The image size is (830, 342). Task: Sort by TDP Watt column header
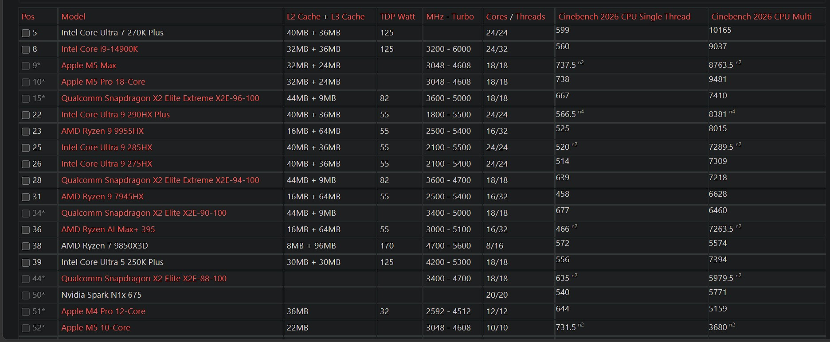pos(397,17)
